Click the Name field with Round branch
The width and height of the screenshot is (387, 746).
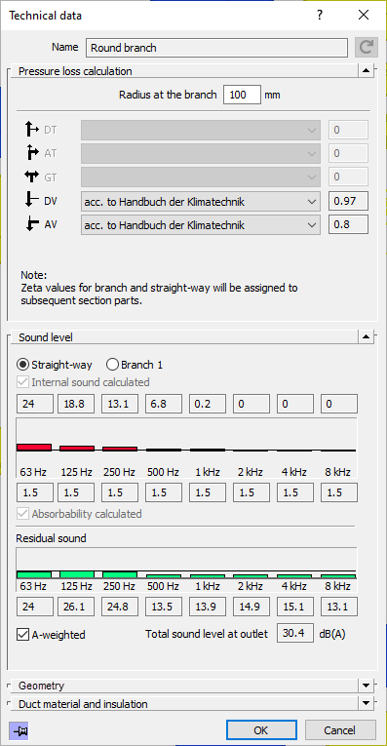[x=216, y=48]
